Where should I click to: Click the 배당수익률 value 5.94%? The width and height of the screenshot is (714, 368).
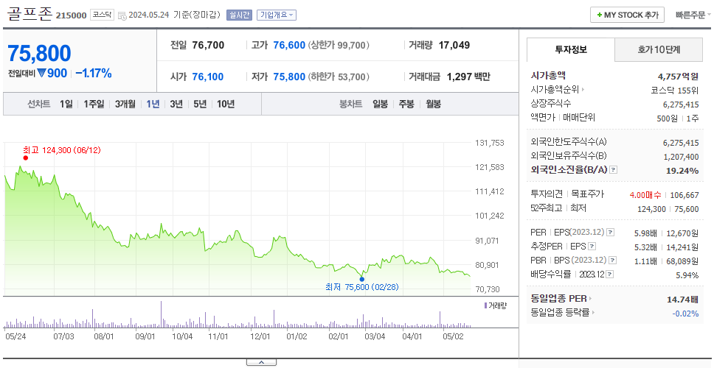(x=687, y=275)
